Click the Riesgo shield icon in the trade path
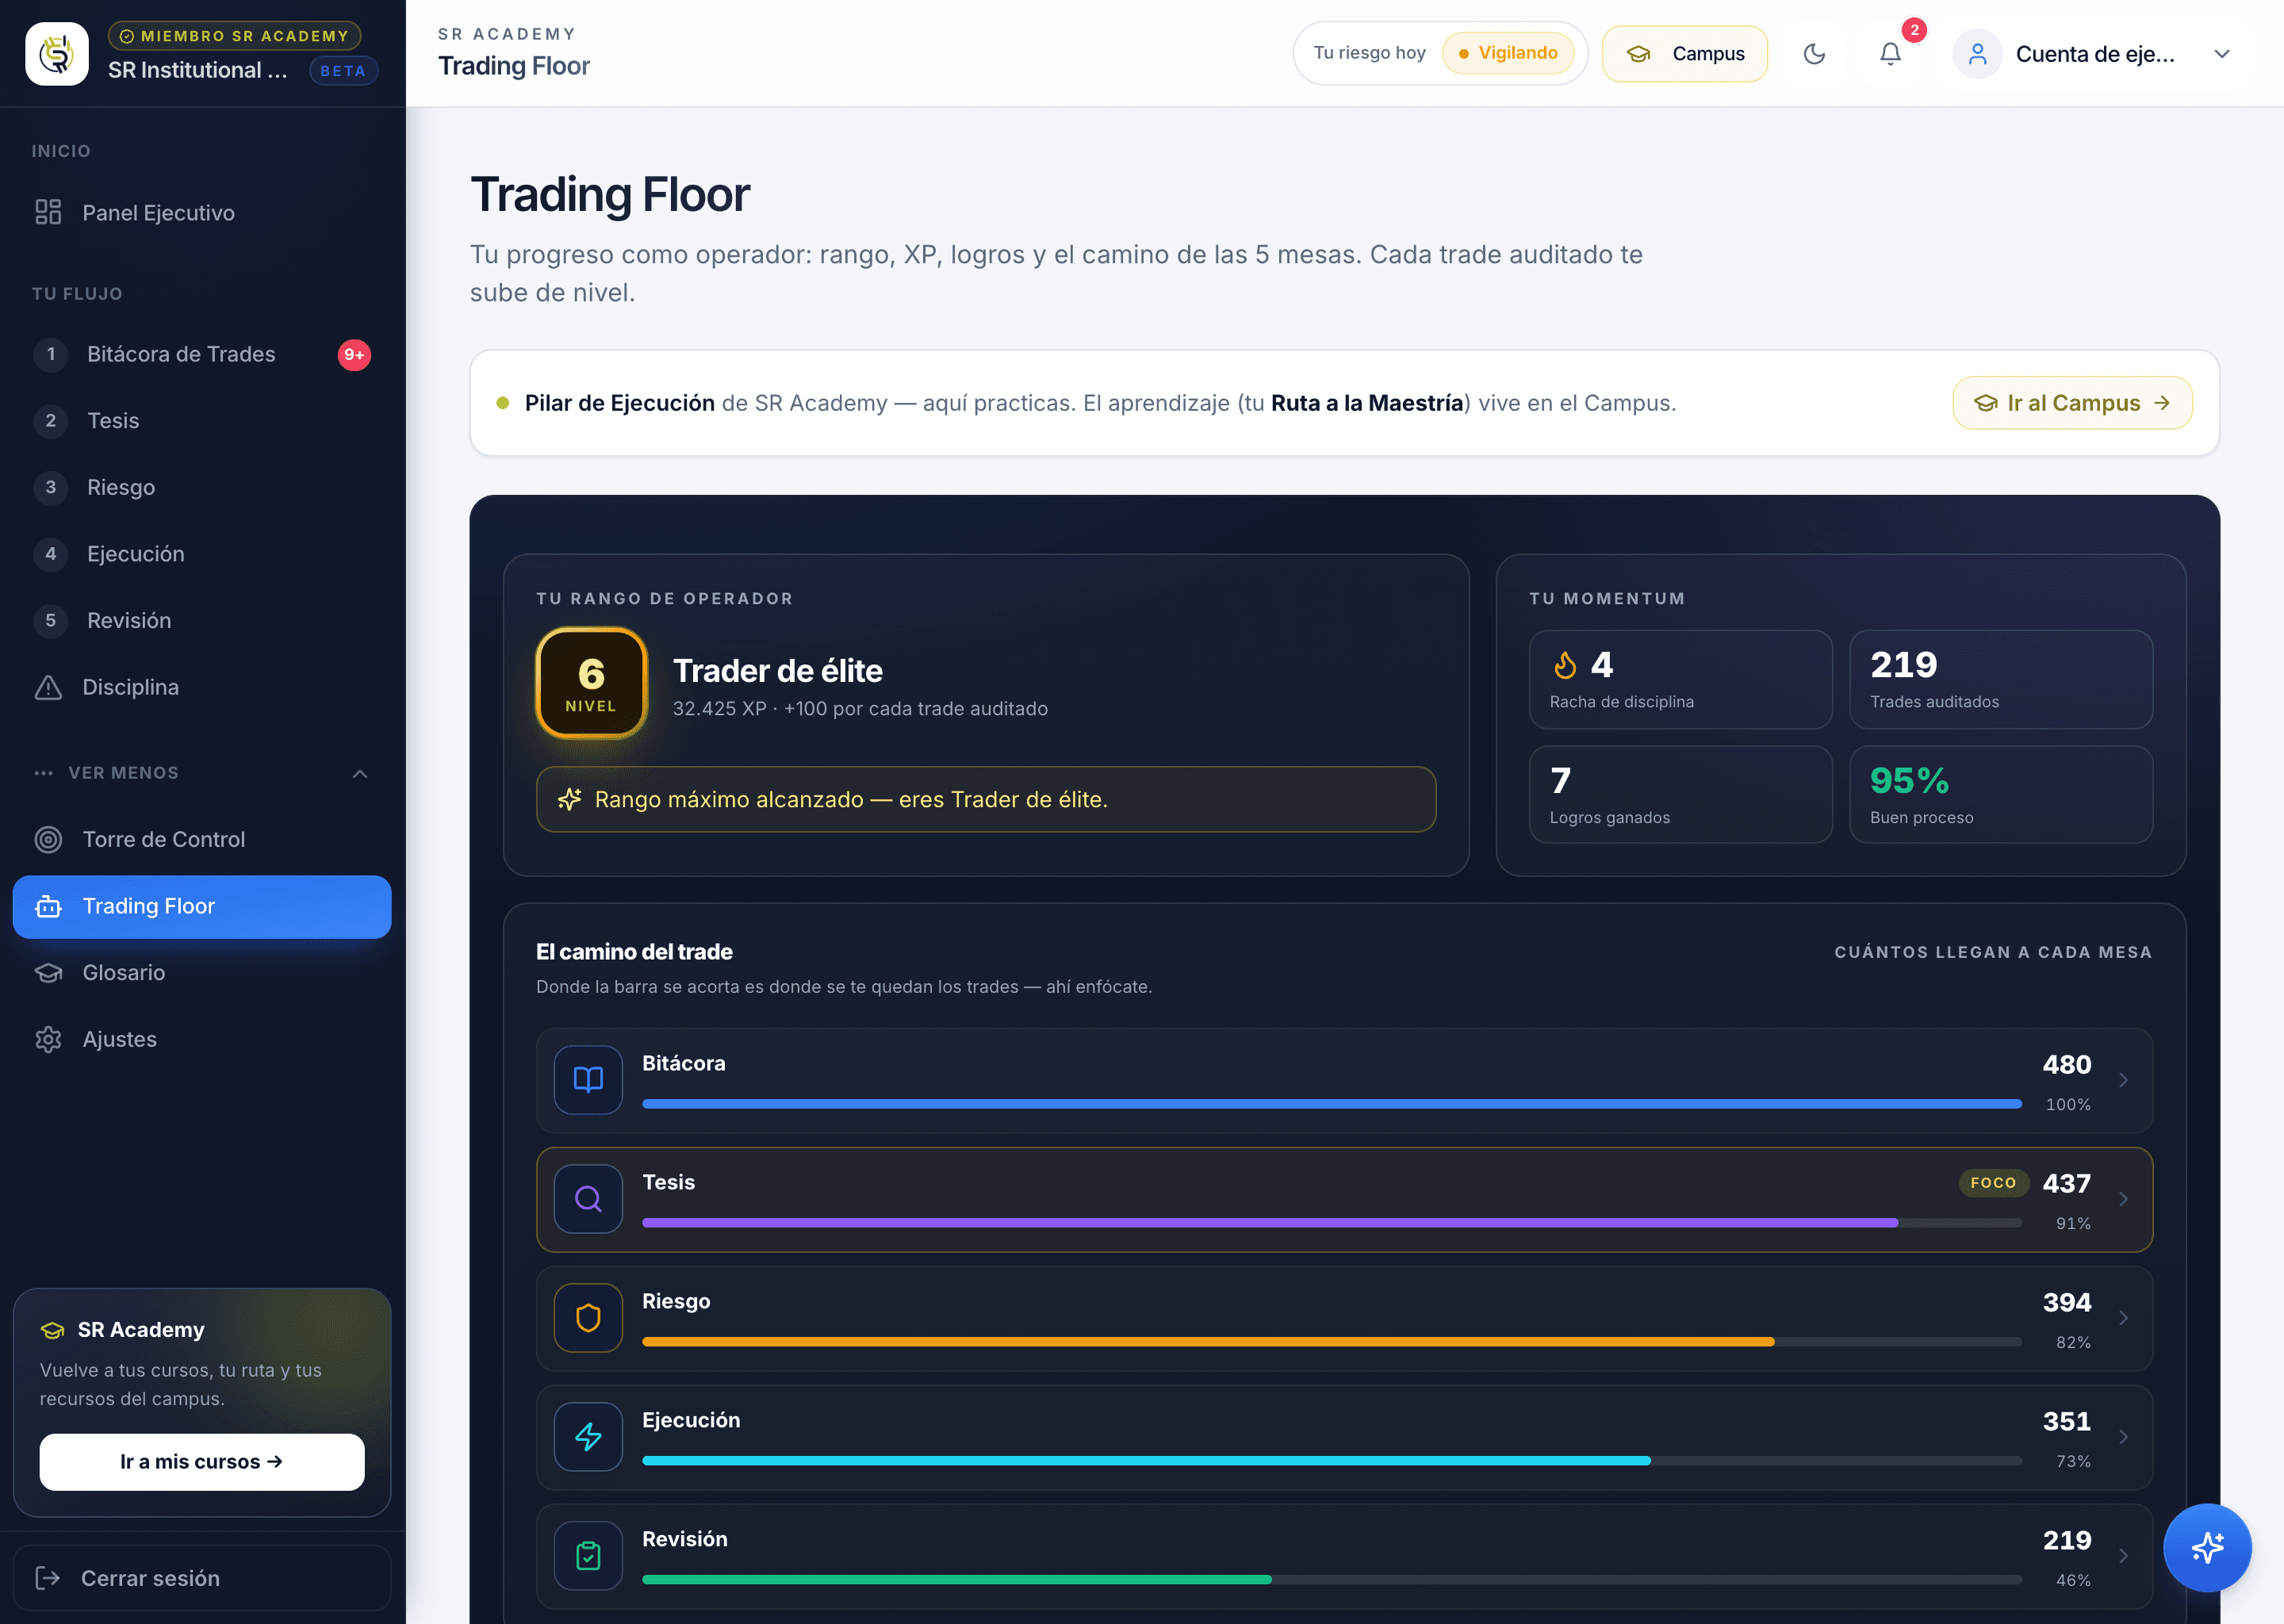Image resolution: width=2284 pixels, height=1624 pixels. pyautogui.click(x=588, y=1318)
